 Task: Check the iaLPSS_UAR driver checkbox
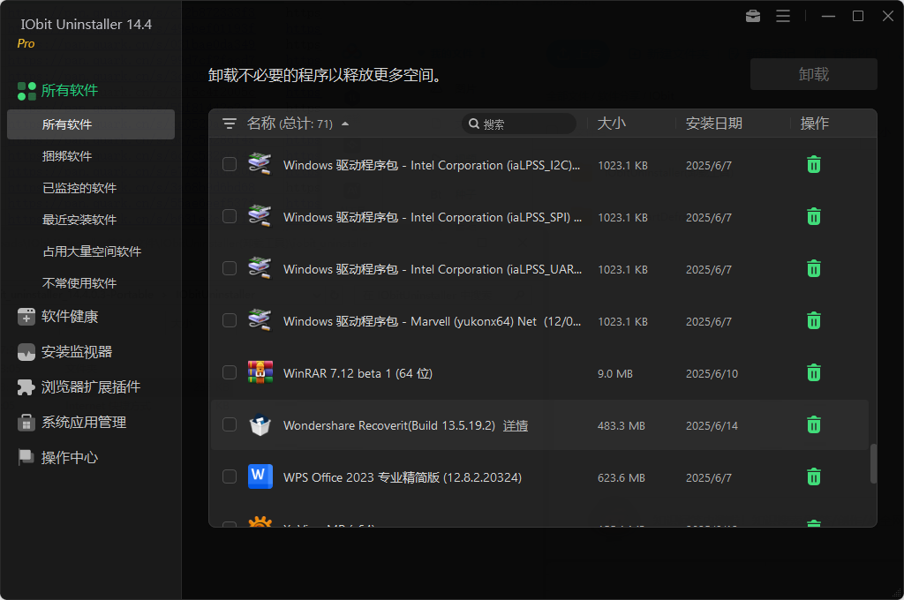pyautogui.click(x=230, y=268)
